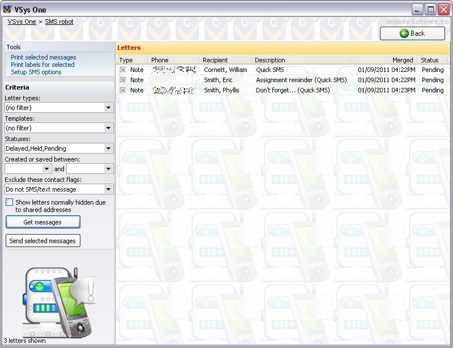Open the Letter types dropdown
The image size is (453, 348).
tap(108, 108)
